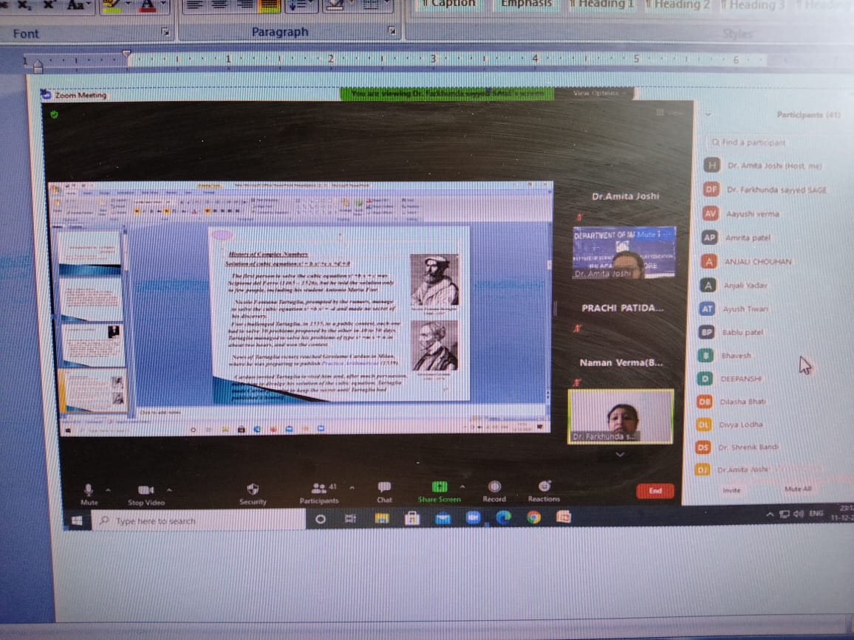Toggle Mute microphone in Zoom
The width and height of the screenshot is (854, 640).
pyautogui.click(x=89, y=494)
